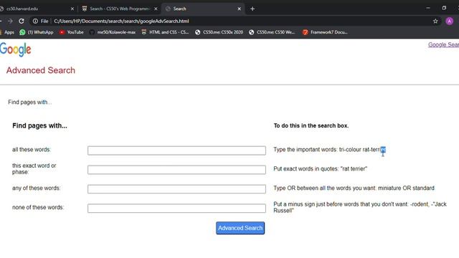Click the none of these words label

coord(38,207)
